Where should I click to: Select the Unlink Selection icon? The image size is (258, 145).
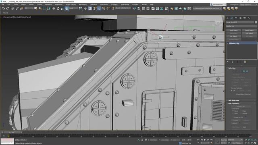[17, 8]
